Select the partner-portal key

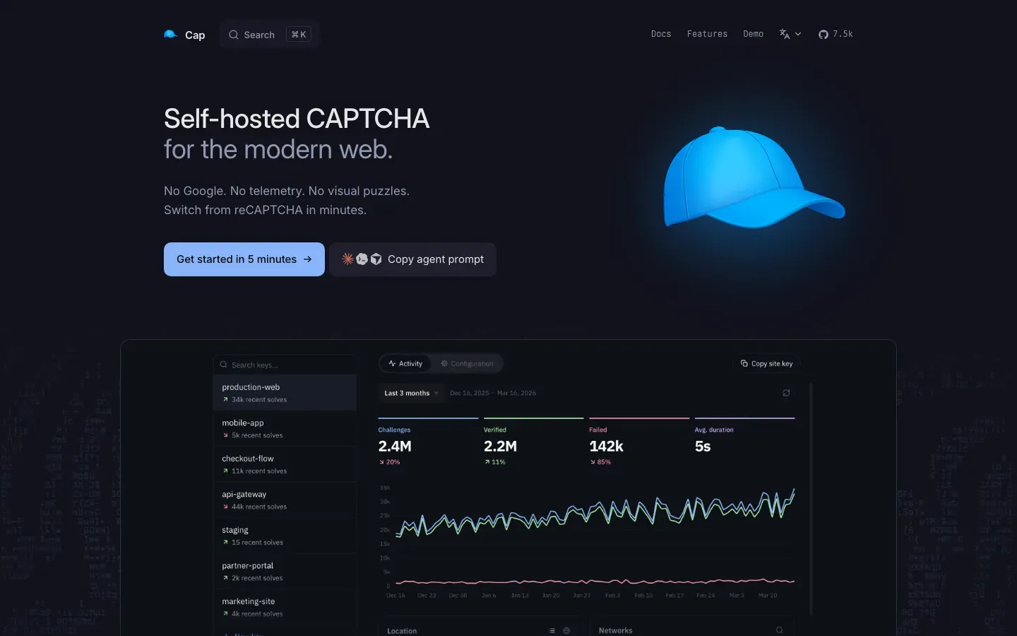(285, 572)
